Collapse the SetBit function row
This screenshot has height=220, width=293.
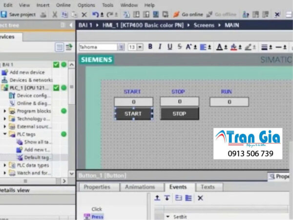[x=168, y=216]
